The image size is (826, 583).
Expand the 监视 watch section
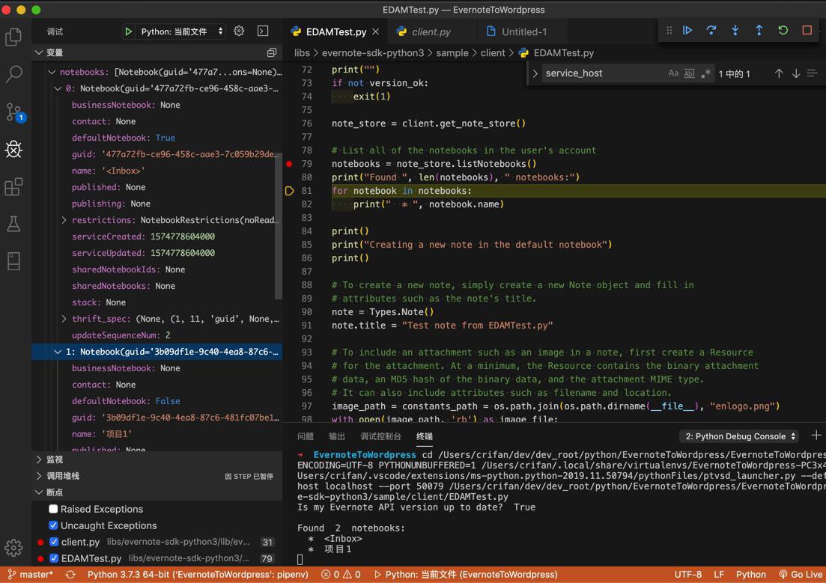(38, 460)
